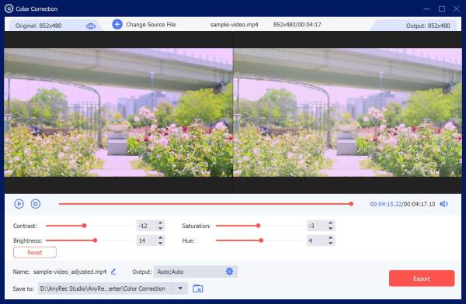
Task: Click Change Source File
Action: tap(151, 25)
